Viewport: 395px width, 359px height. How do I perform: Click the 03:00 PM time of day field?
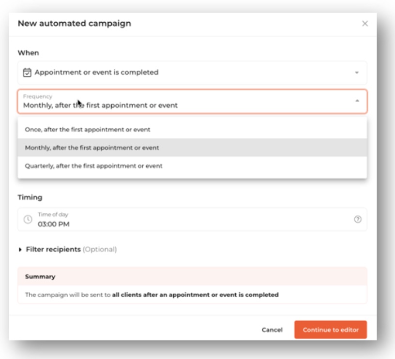(54, 224)
